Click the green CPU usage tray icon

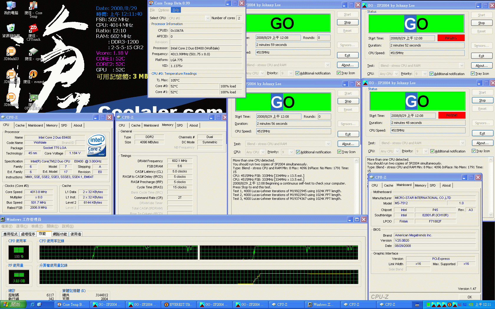click(x=428, y=305)
